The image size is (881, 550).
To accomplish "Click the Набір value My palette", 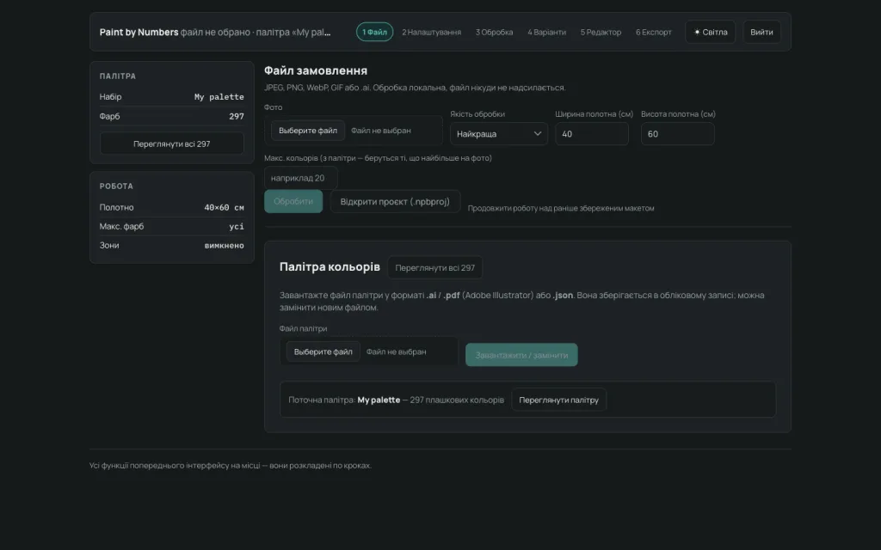I will pyautogui.click(x=219, y=97).
